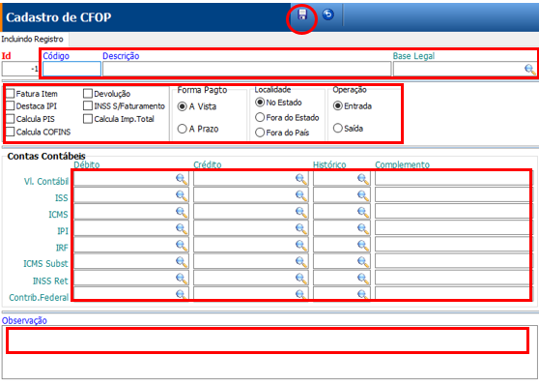Open the ISS Histórico lookup magnifier
The image size is (539, 385).
(363, 195)
